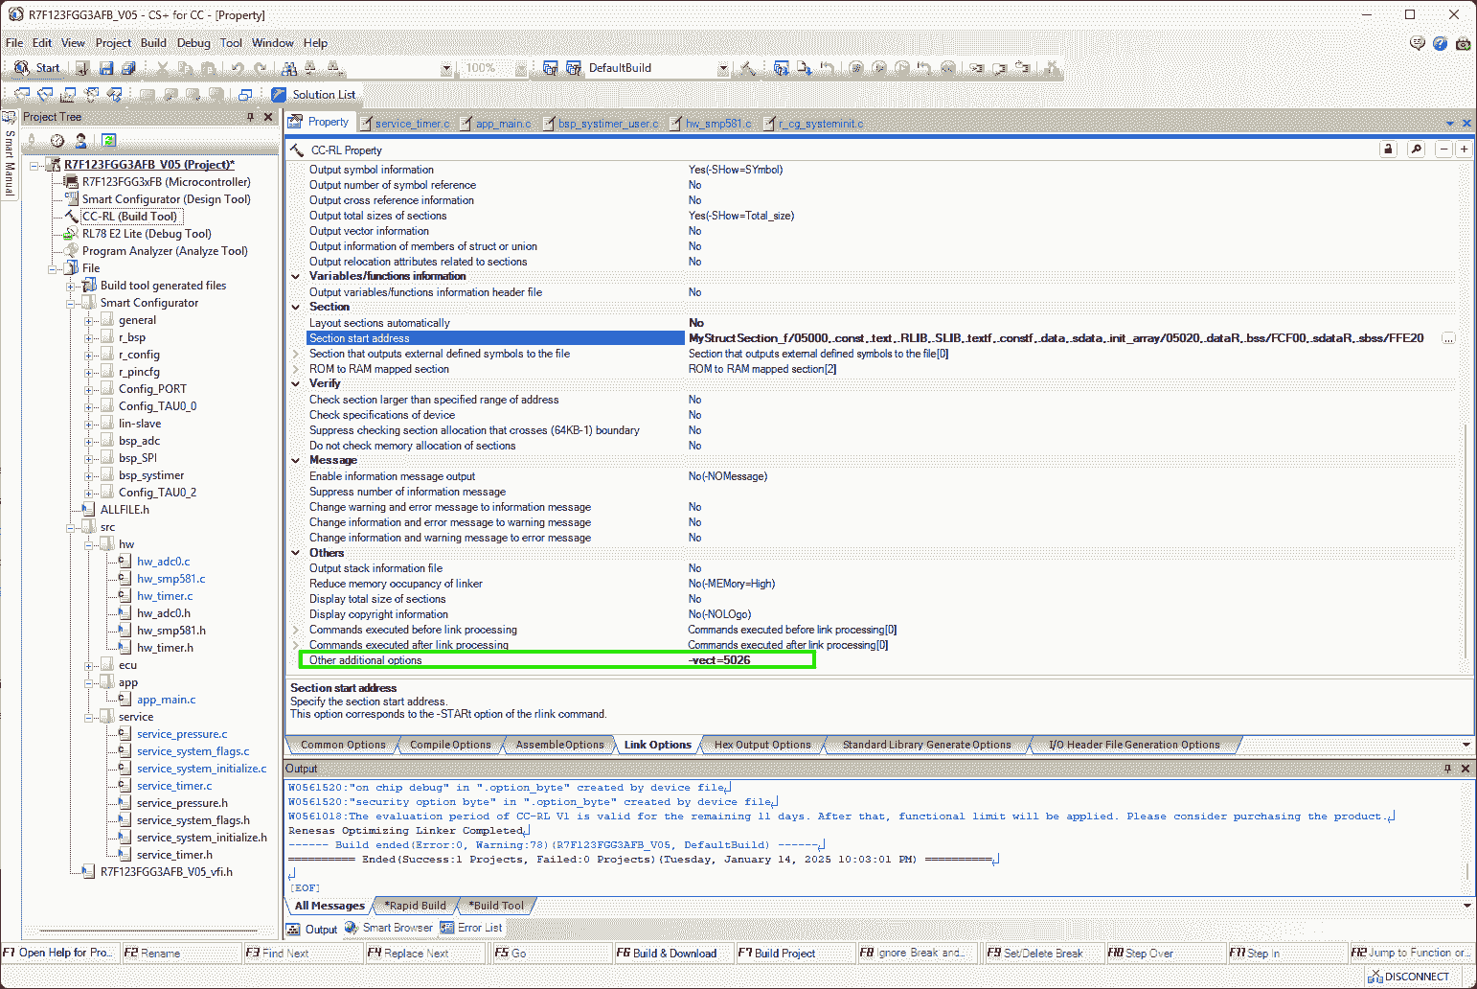Image resolution: width=1477 pixels, height=989 pixels.
Task: Toggle the Project Tree auto-hide pin
Action: [x=251, y=117]
